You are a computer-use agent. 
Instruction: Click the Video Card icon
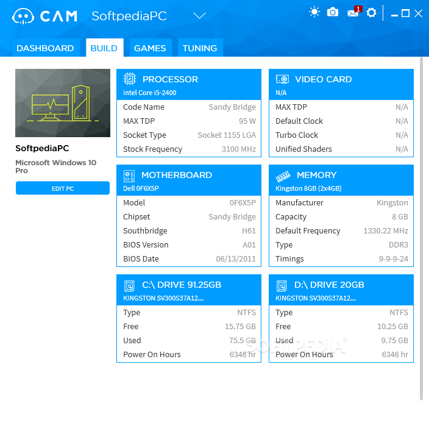[x=282, y=79]
